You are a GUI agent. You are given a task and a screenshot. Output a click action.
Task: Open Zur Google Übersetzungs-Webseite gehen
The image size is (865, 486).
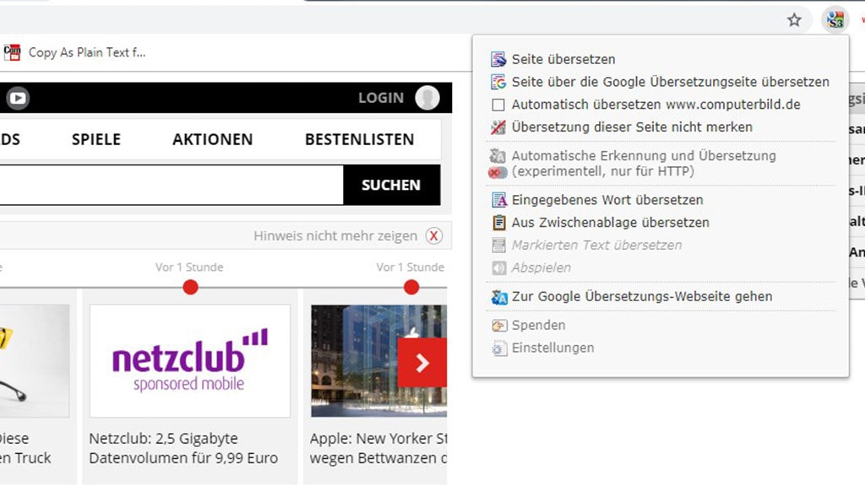tap(641, 297)
